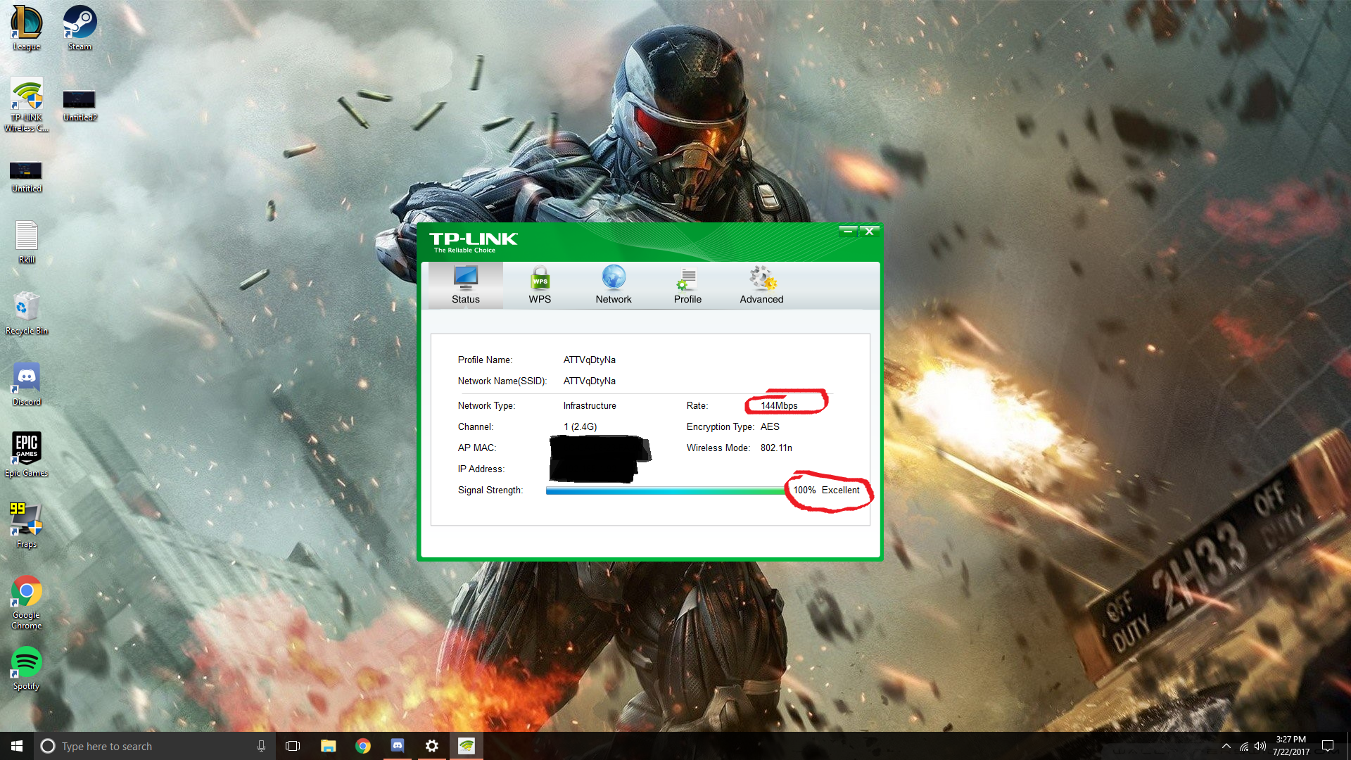
Task: Click the Signal Strength progress bar
Action: (666, 490)
